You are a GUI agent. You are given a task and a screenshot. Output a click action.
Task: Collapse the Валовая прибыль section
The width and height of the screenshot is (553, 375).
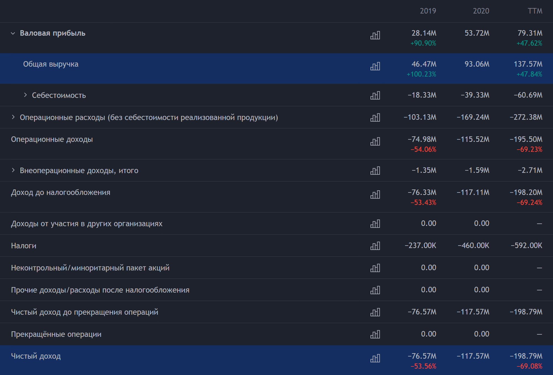point(13,33)
